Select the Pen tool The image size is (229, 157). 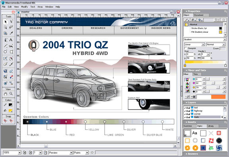point(6,40)
